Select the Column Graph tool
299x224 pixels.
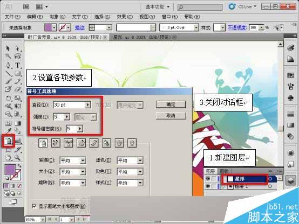pyautogui.click(x=18, y=141)
